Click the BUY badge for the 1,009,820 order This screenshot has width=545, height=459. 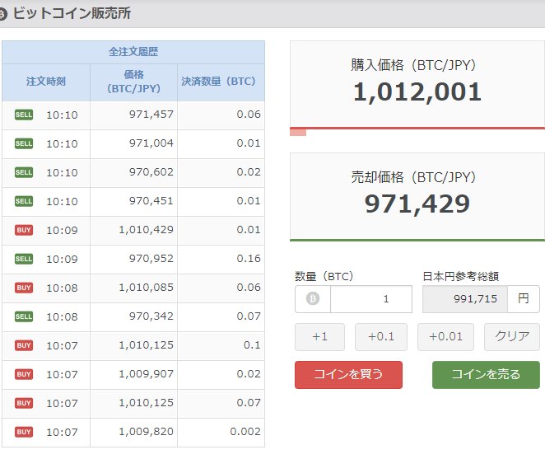pyautogui.click(x=24, y=432)
